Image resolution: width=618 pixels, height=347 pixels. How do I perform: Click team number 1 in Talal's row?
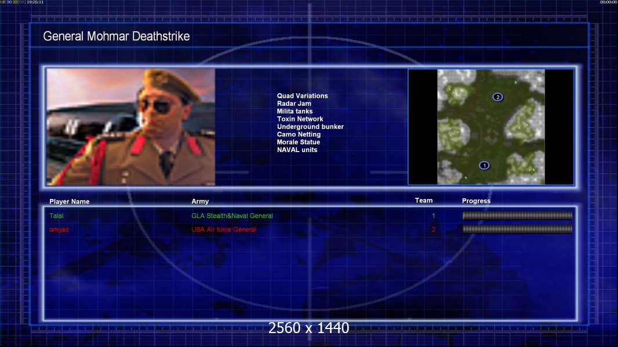(434, 216)
